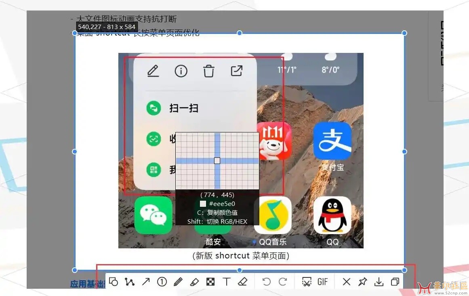
Task: Start long scrolling screenshot capture
Action: tap(307, 281)
